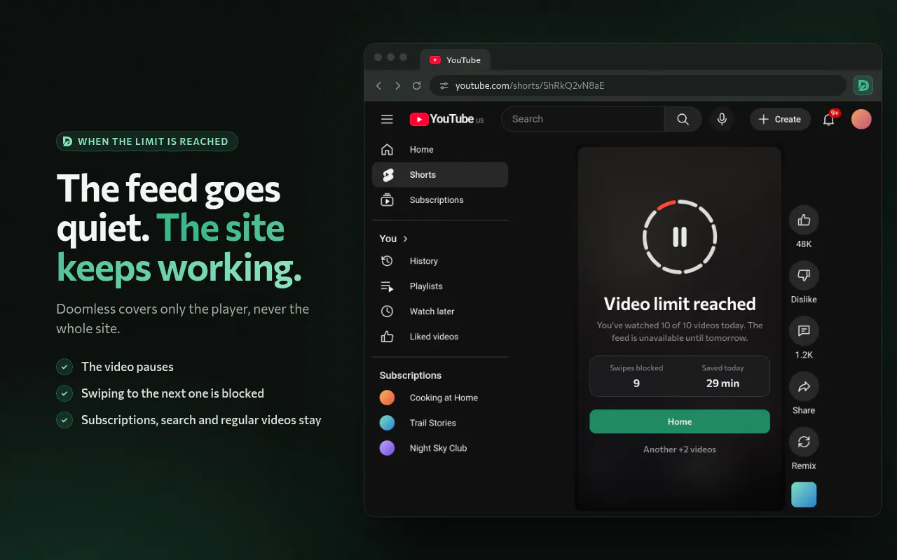Image resolution: width=897 pixels, height=560 pixels.
Task: Open Liked videos in sidebar
Action: pos(439,337)
